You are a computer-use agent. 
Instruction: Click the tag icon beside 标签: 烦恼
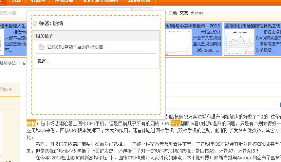coord(35,24)
